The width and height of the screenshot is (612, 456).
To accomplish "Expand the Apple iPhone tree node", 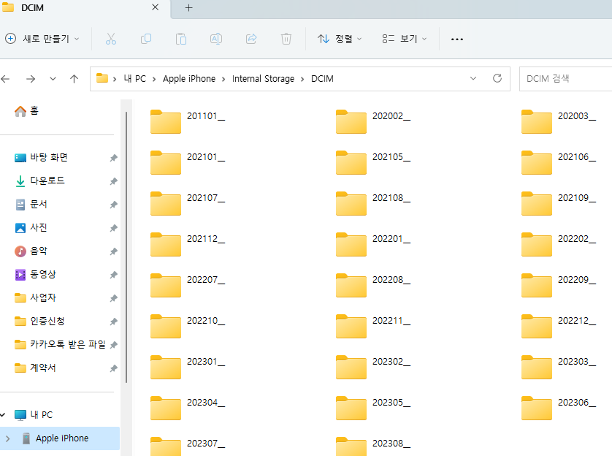I will pyautogui.click(x=8, y=438).
